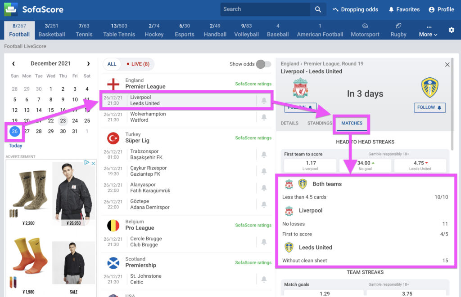This screenshot has height=297, width=461.
Task: Click in the Search input field
Action: tap(265, 9)
